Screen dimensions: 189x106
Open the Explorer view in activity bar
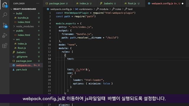pos(5,5)
